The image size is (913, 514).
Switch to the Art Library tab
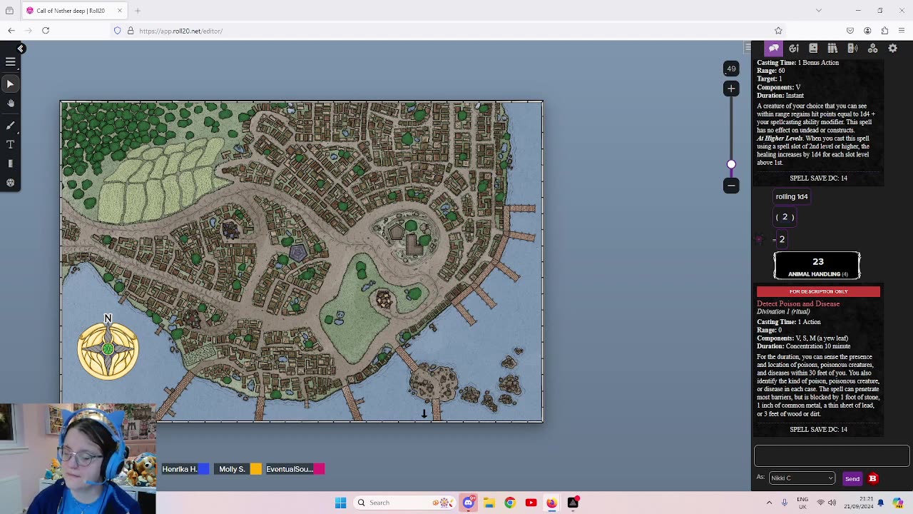[x=794, y=49]
